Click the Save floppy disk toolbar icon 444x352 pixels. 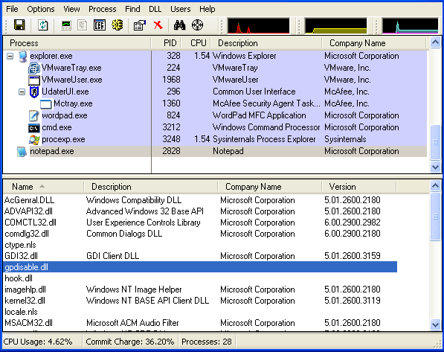click(19, 25)
